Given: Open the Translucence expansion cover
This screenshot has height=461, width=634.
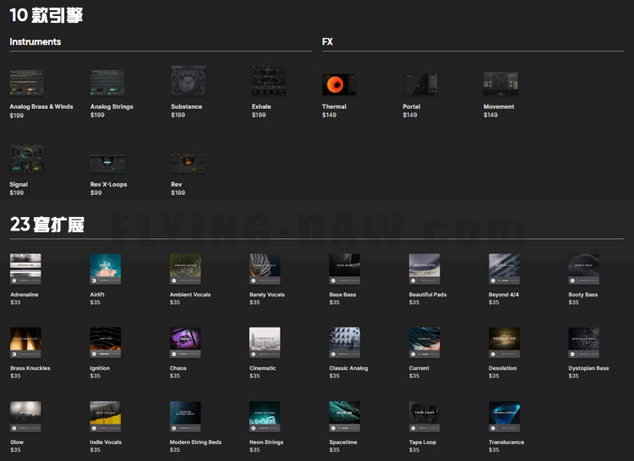Looking at the screenshot, I should (x=504, y=416).
